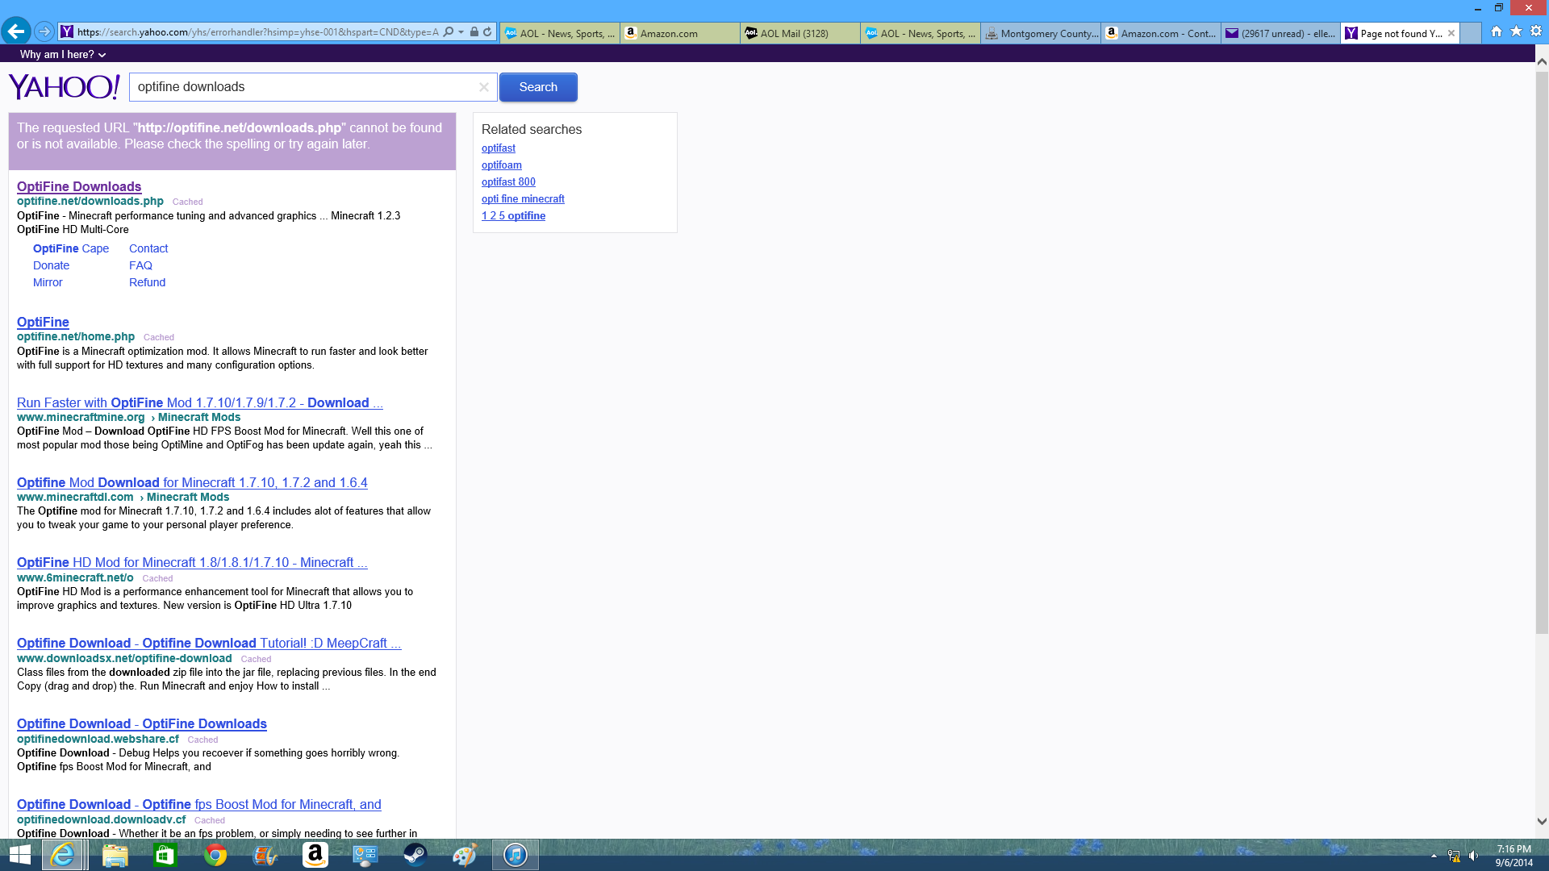Image resolution: width=1549 pixels, height=871 pixels.
Task: Open the Donate sublink
Action: 51,265
